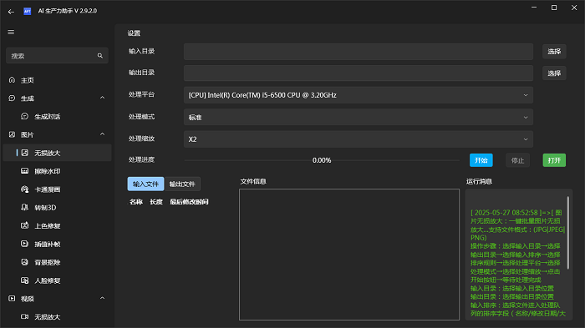Go back with the arrow icon

11,12
